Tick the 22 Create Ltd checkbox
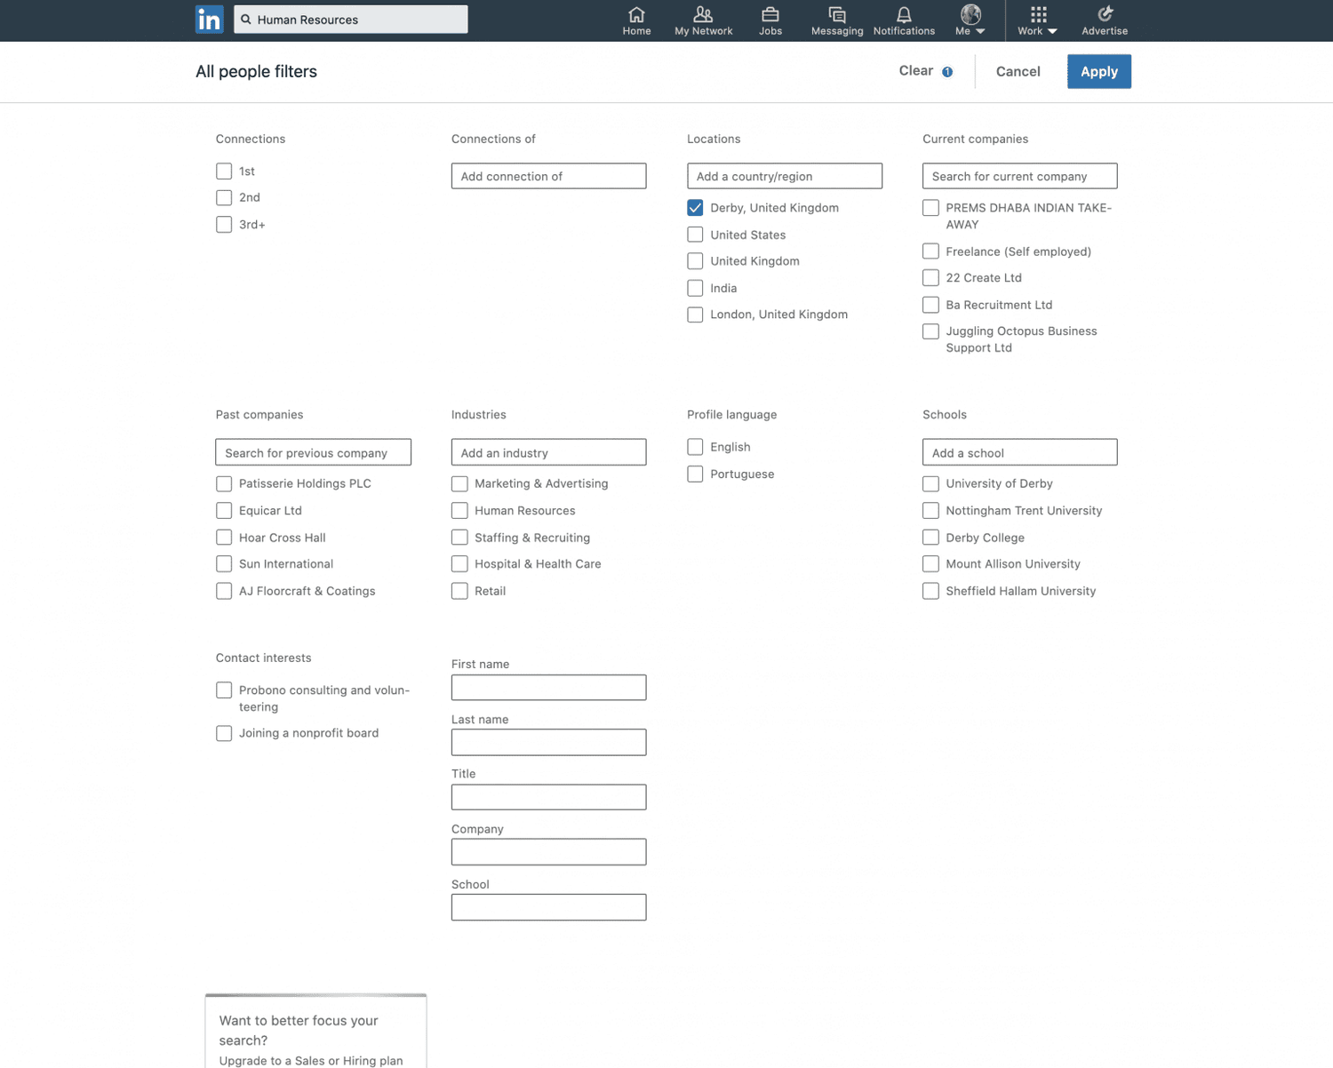The height and width of the screenshot is (1068, 1333). (930, 278)
